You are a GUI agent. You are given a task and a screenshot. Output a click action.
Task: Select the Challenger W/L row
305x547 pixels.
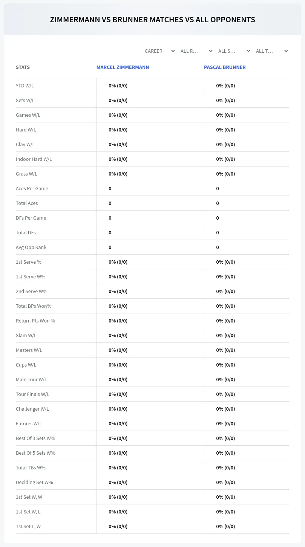[x=152, y=409]
